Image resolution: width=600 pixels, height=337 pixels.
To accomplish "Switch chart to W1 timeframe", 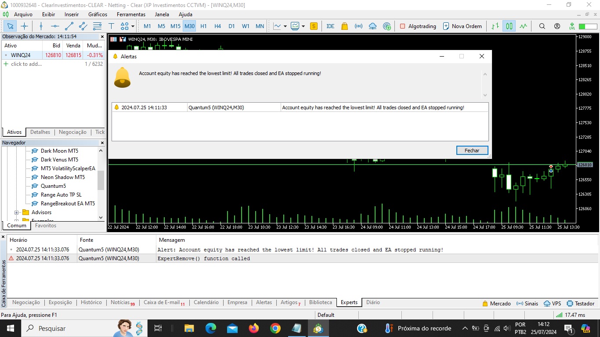I will [x=246, y=26].
